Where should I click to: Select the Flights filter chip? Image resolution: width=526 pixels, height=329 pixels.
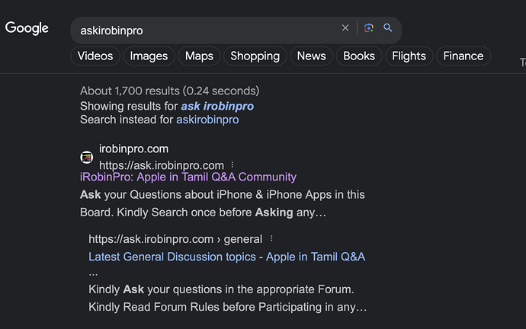click(x=409, y=56)
